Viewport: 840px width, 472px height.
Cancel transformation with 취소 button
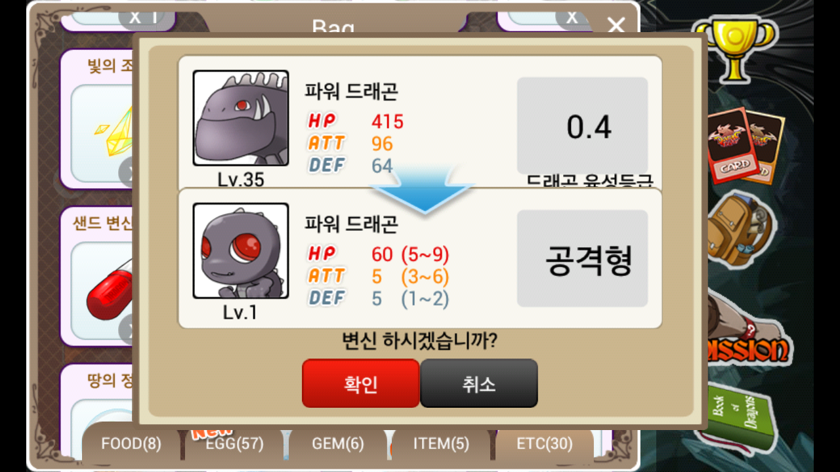point(479,383)
